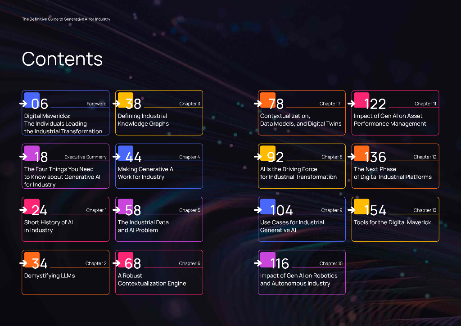This screenshot has width=461, height=326.
Task: Select page number 104
Action: pyautogui.click(x=281, y=210)
